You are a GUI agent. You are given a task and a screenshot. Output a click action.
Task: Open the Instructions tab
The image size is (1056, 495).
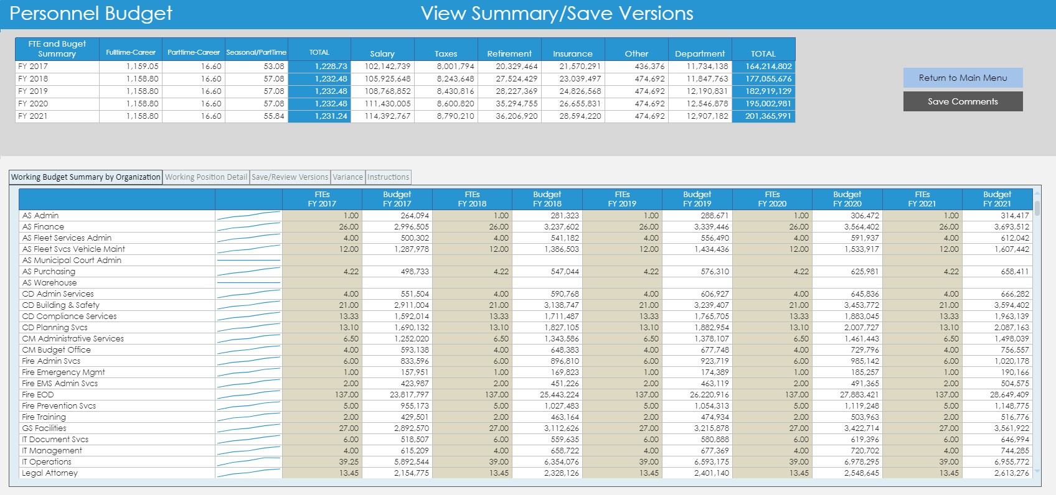pos(389,177)
